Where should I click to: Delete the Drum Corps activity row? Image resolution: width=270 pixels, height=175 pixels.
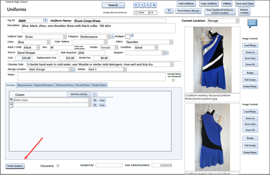(x=95, y=100)
